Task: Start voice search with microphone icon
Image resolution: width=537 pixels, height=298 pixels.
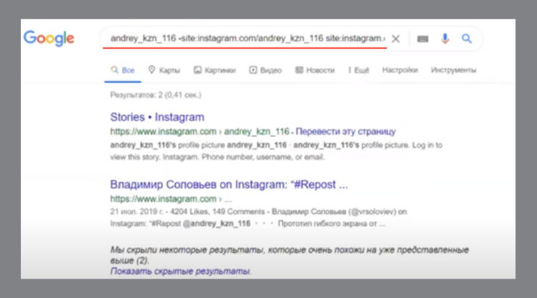Action: (x=445, y=39)
